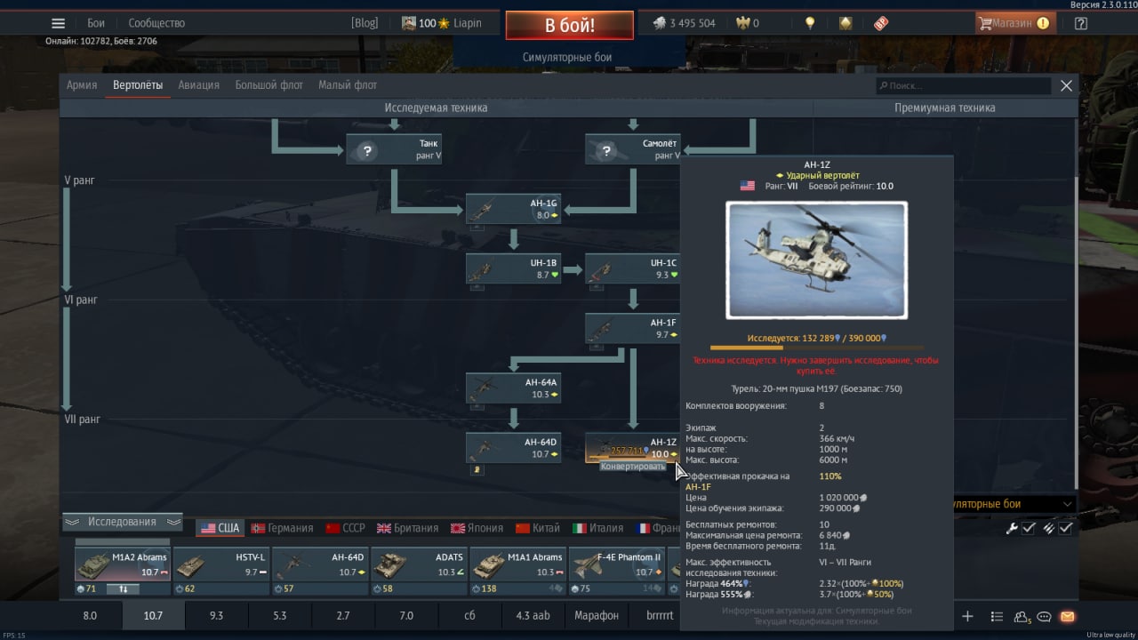Select the Британия nation tab
The image size is (1138, 640).
407,528
